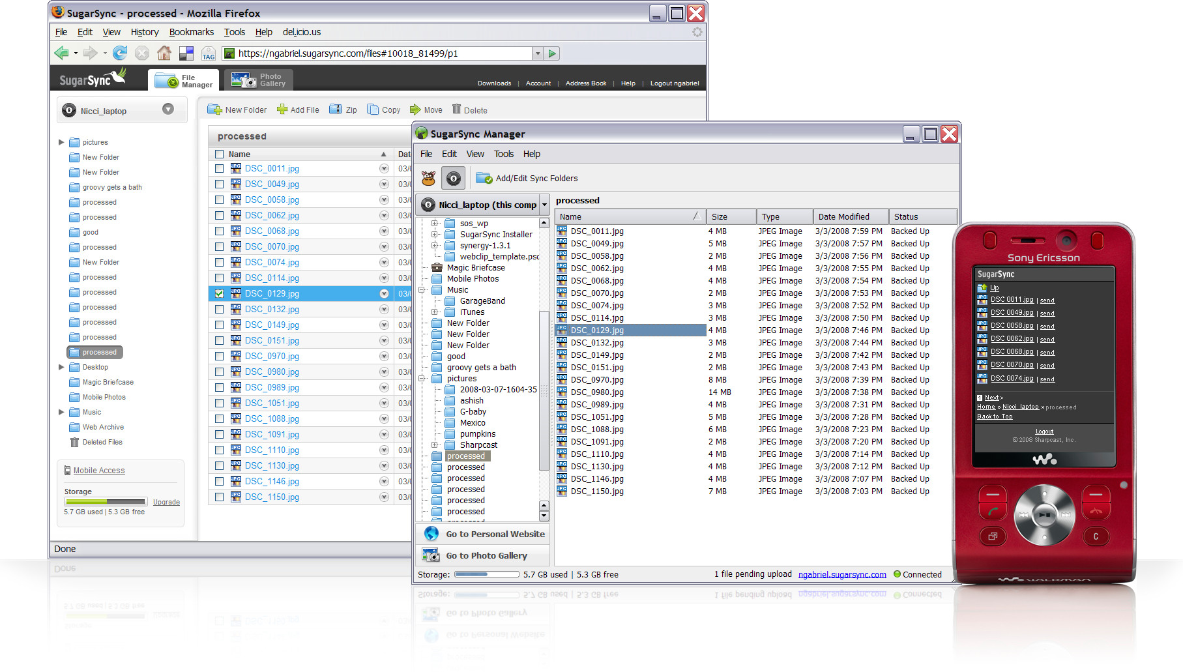
Task: Switch to the File Manager tab
Action: (184, 80)
